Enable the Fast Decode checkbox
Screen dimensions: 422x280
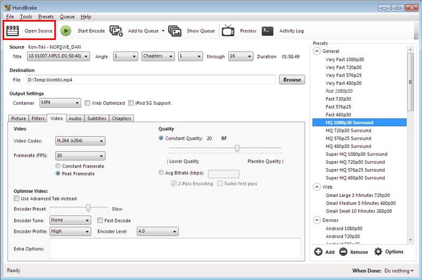coord(100,221)
